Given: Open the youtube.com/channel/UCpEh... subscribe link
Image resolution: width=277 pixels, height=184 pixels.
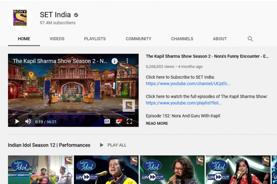Looking at the screenshot, I should (x=188, y=84).
